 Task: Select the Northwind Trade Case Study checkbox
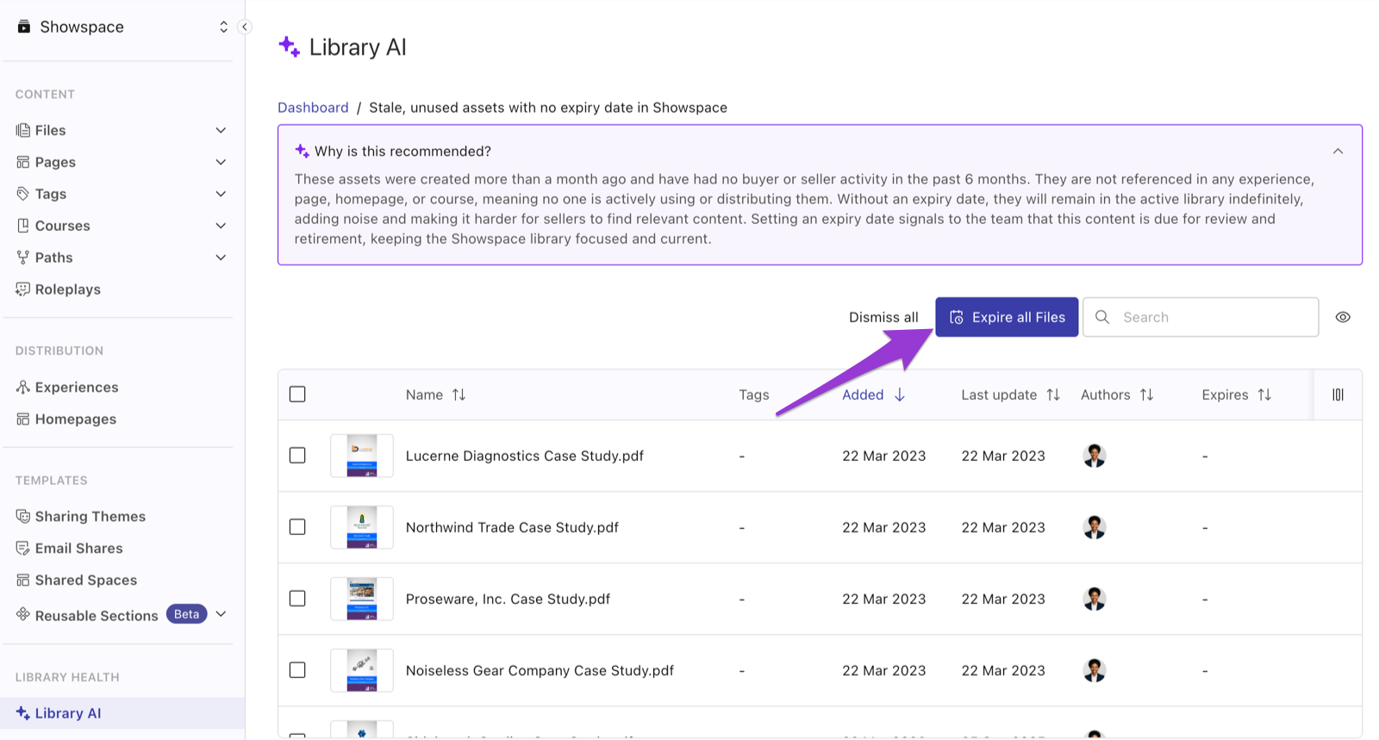[297, 527]
